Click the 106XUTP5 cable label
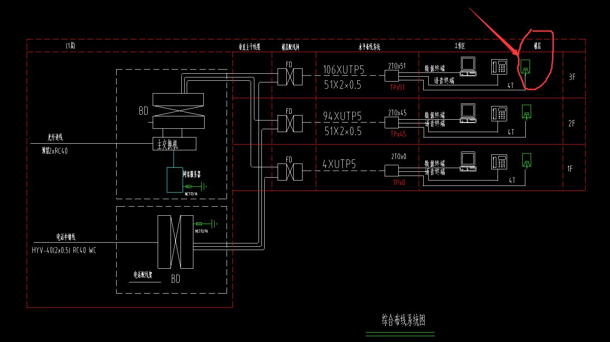The width and height of the screenshot is (610, 342). [x=344, y=70]
